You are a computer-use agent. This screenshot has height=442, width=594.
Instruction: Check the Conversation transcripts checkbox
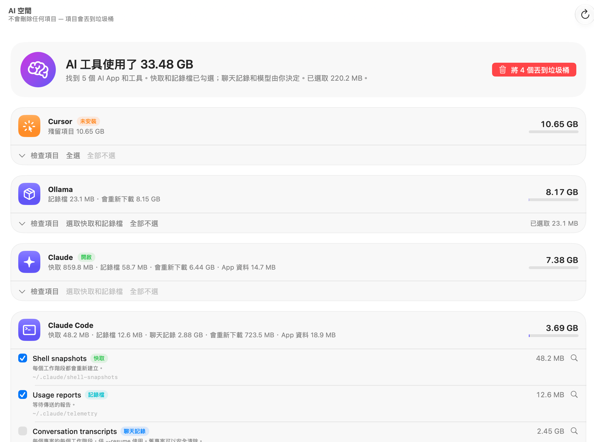pos(23,431)
